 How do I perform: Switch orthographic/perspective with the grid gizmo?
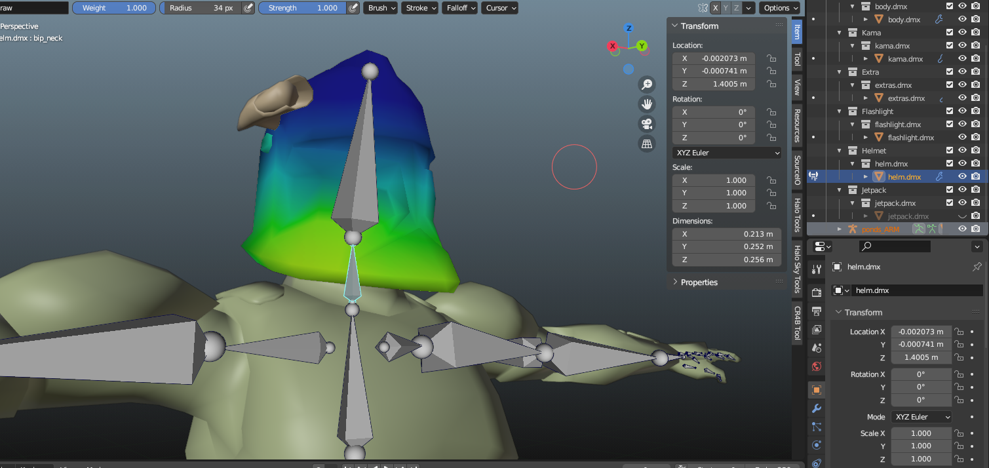pyautogui.click(x=647, y=144)
